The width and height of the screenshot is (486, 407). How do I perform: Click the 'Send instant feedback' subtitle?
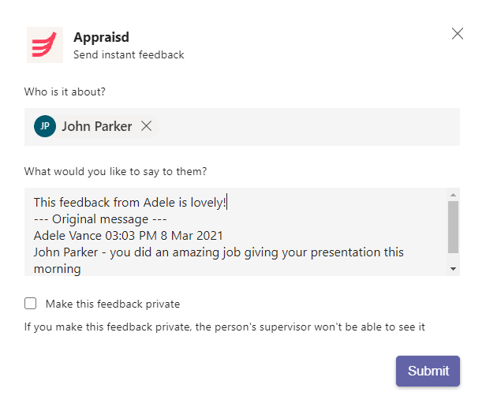[x=129, y=55]
